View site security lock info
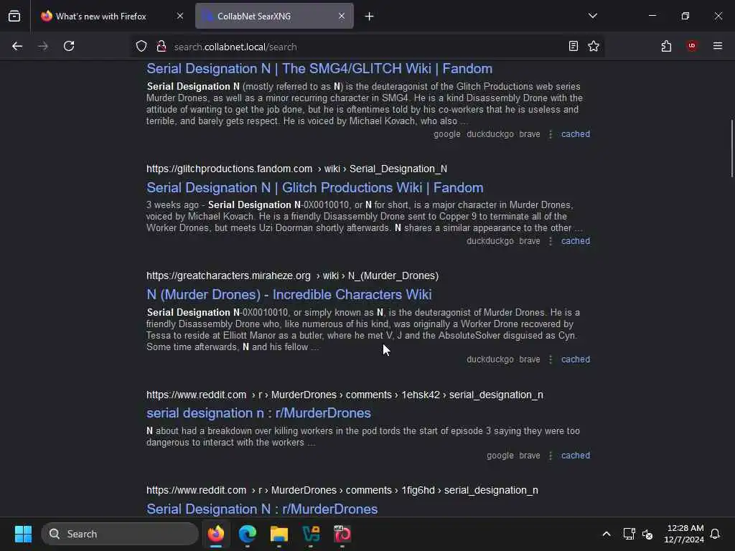 [x=161, y=46]
